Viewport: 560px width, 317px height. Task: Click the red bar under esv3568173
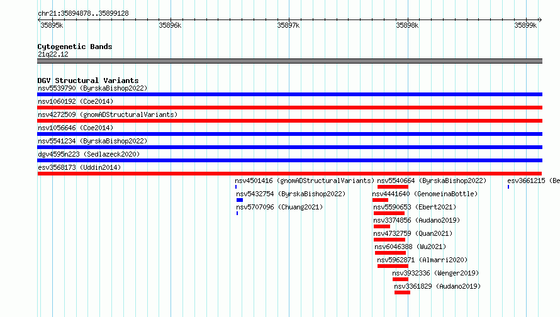click(289, 174)
